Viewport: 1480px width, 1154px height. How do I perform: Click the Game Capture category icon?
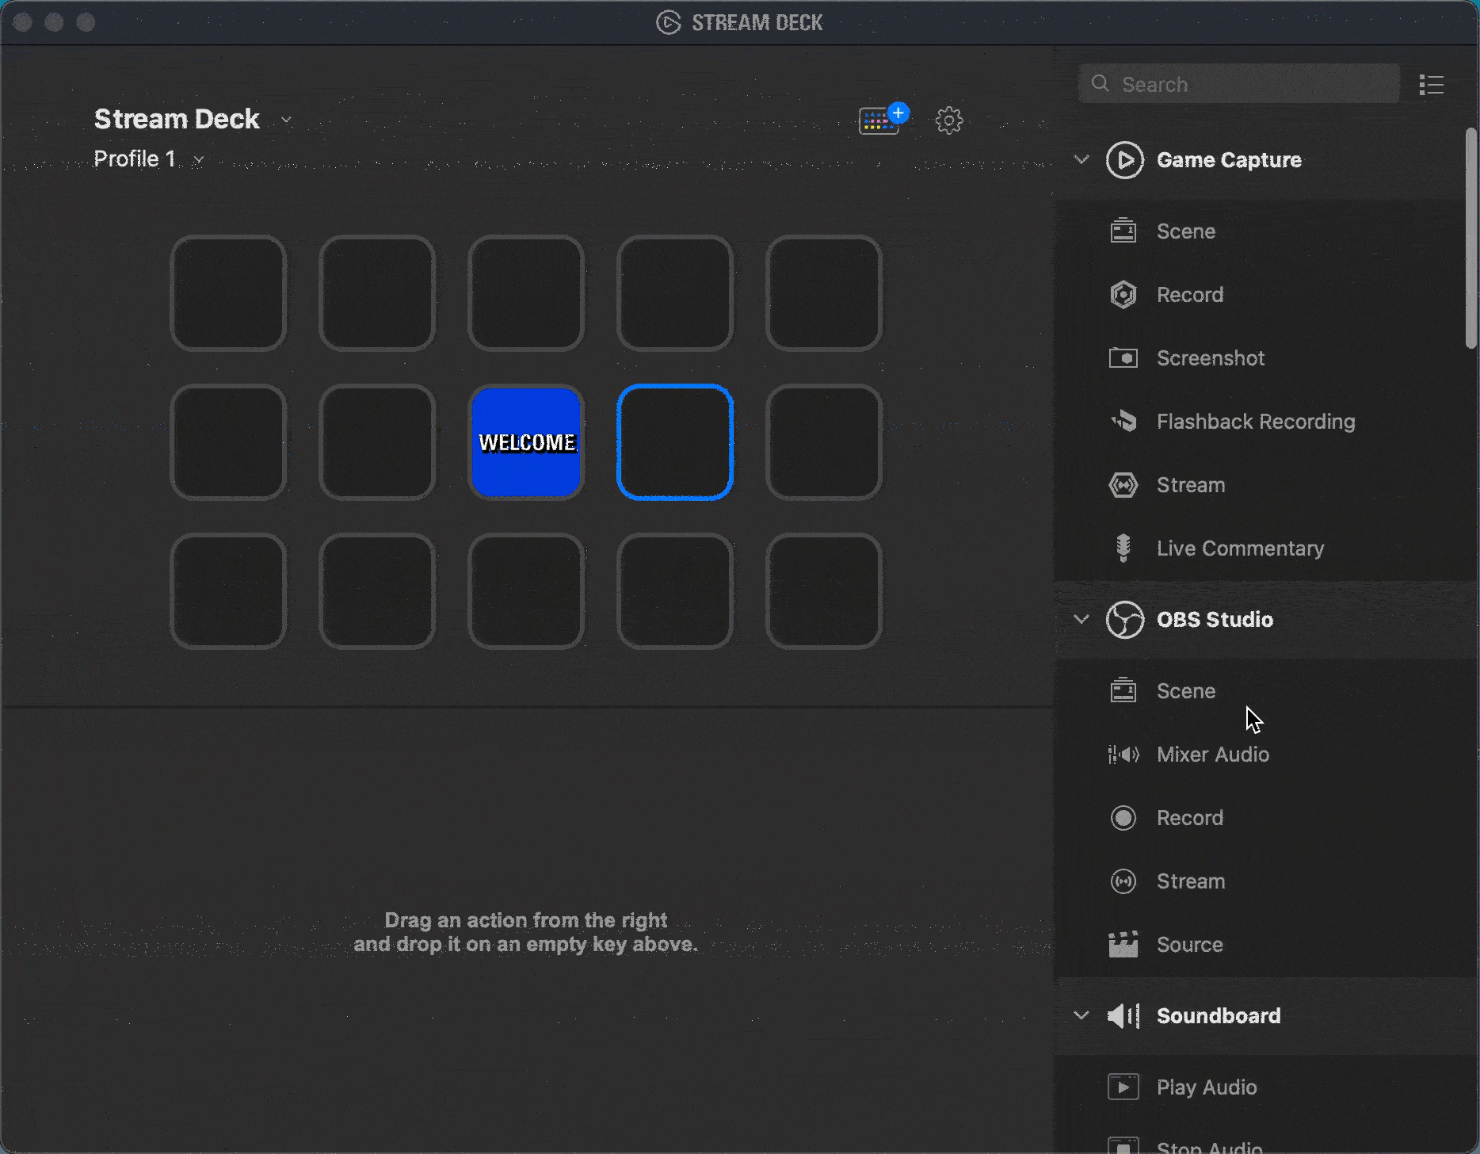pyautogui.click(x=1124, y=160)
